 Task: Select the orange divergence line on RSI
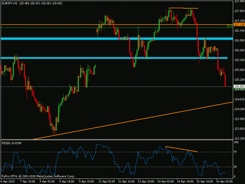(181, 149)
